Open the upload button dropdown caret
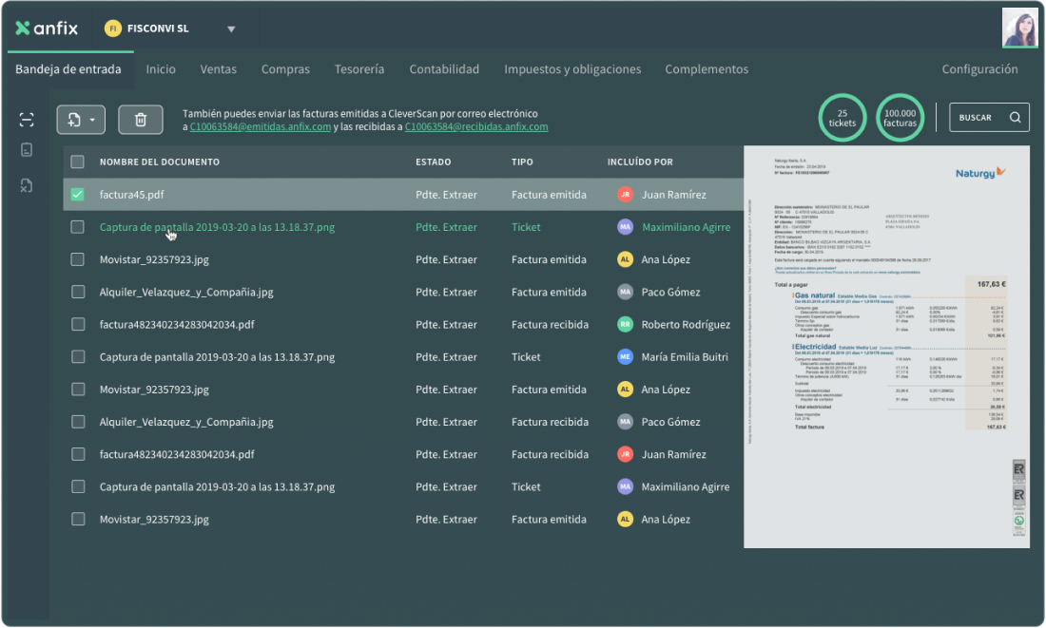Screen dimensions: 1046x628 pyautogui.click(x=93, y=120)
